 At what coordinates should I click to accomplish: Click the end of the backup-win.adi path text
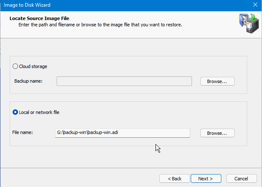(122, 133)
